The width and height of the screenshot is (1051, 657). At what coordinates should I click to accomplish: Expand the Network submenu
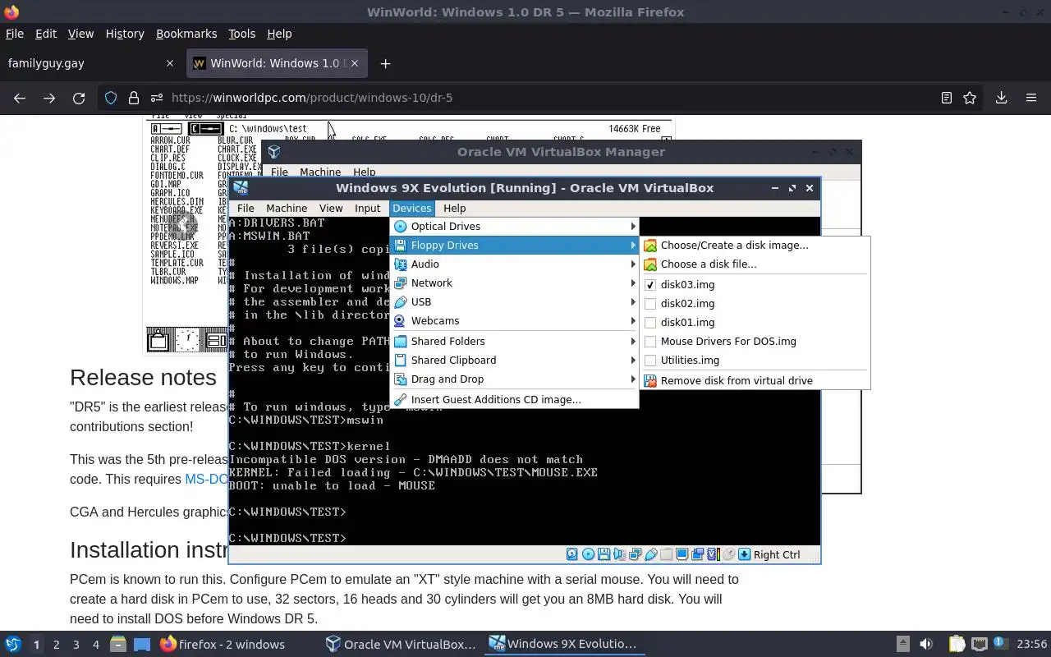click(x=514, y=283)
